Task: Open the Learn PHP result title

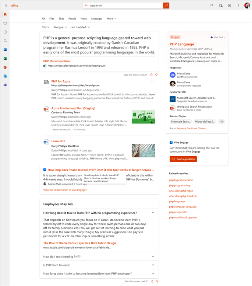Action: tap(58, 141)
